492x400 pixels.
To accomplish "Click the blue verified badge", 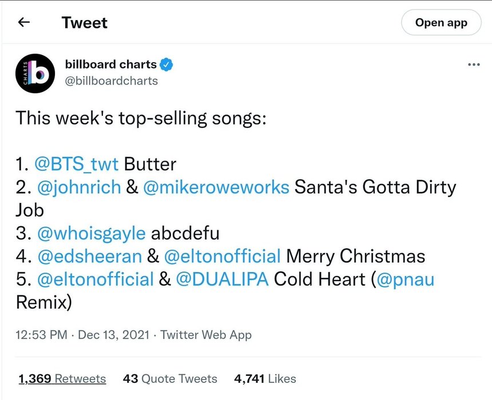I will tap(166, 65).
